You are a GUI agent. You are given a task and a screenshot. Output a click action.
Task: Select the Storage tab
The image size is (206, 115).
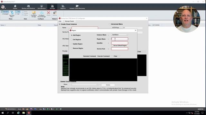tap(52, 7)
